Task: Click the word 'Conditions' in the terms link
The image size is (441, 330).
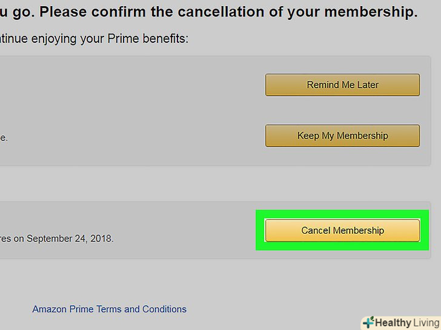Action: 164,309
